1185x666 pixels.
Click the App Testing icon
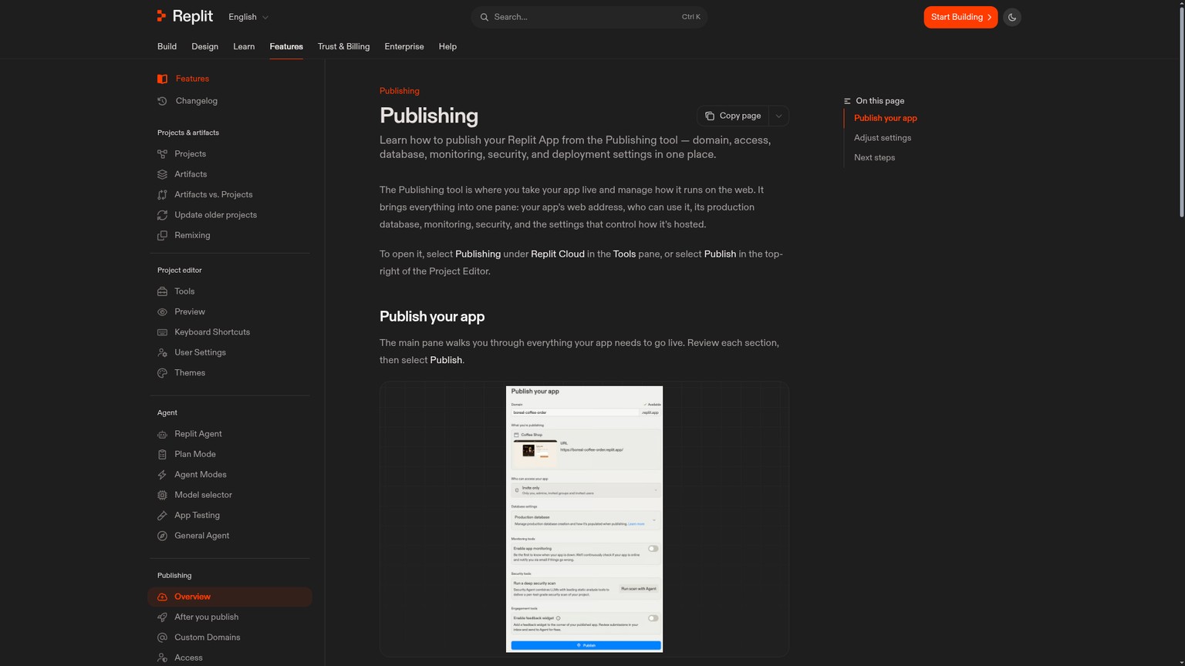point(162,516)
